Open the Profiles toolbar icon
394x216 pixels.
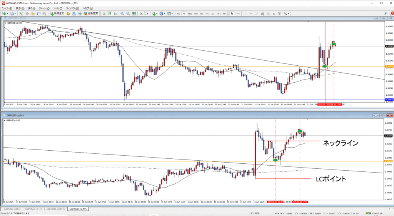[x=12, y=13]
